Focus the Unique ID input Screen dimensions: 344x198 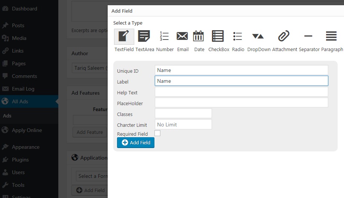point(241,70)
